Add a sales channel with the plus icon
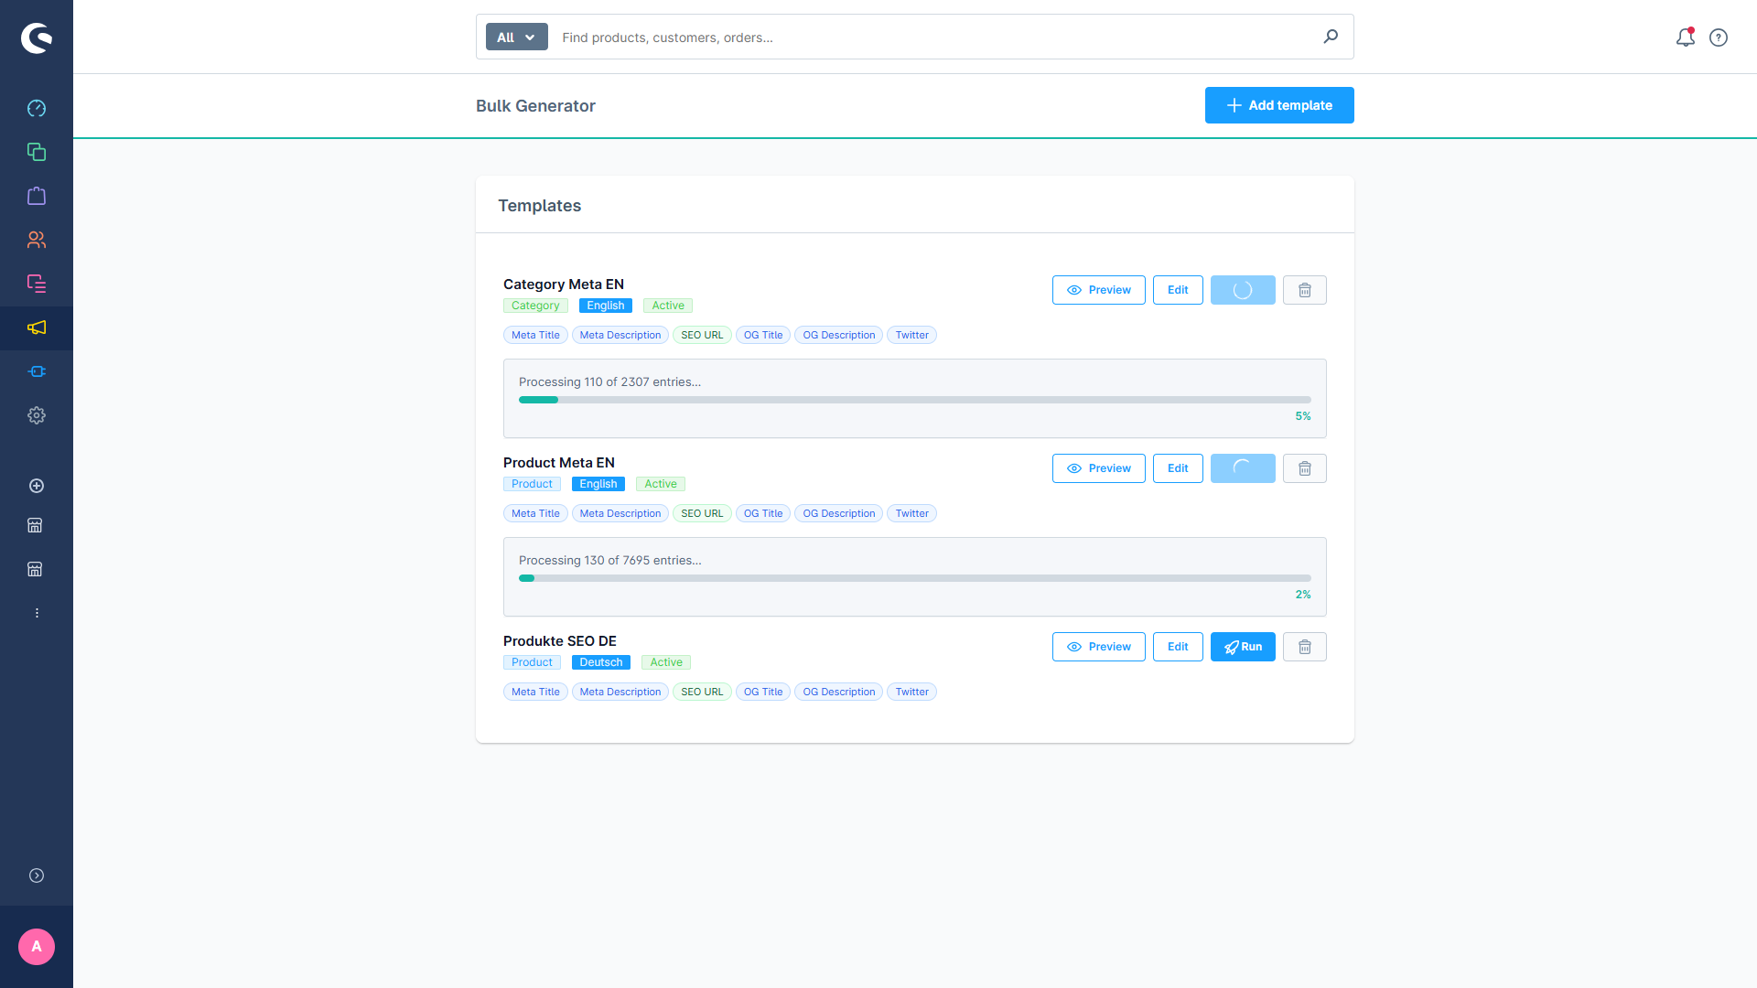This screenshot has width=1757, height=988. [37, 486]
